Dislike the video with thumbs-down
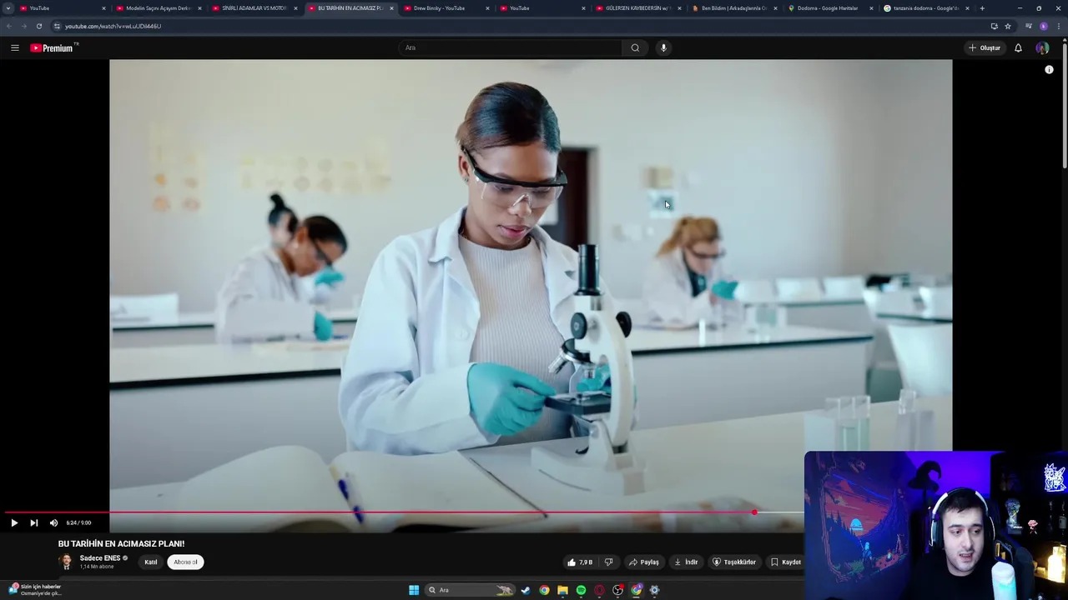The width and height of the screenshot is (1068, 600). point(608,562)
